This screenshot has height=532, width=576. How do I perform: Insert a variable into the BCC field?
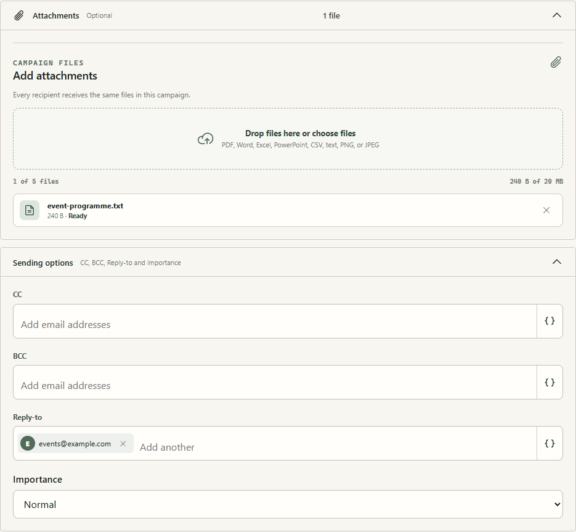coord(550,382)
